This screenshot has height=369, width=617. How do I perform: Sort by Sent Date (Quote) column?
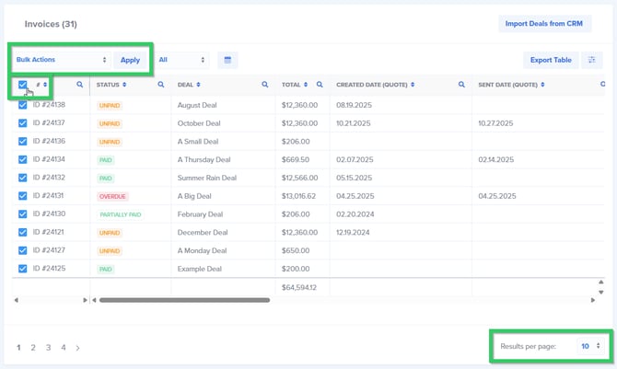pyautogui.click(x=509, y=85)
